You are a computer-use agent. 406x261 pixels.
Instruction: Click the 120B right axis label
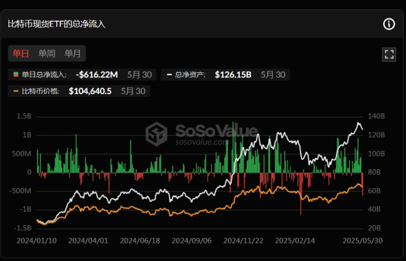coord(376,135)
